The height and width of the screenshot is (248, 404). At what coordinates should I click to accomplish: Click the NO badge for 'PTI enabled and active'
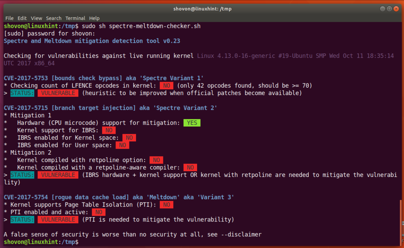tap(99, 212)
